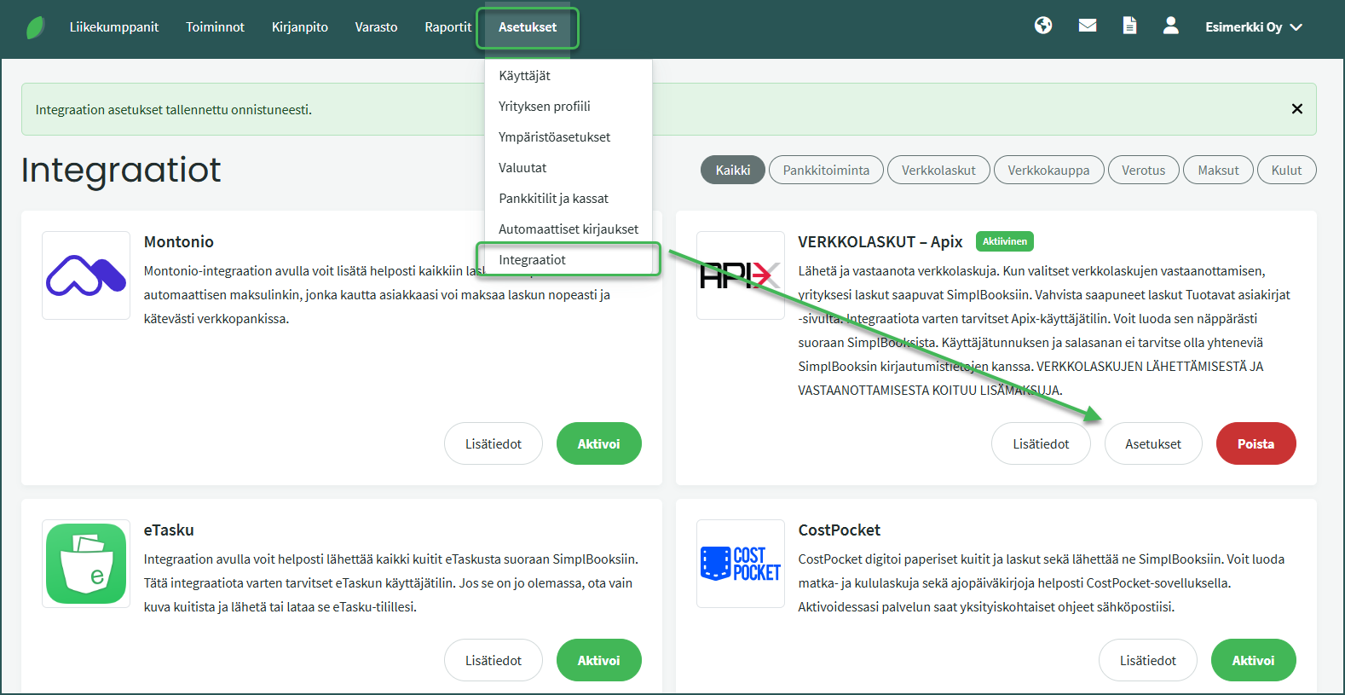This screenshot has height=695, width=1345.
Task: Activate the Montonio integration
Action: point(598,444)
